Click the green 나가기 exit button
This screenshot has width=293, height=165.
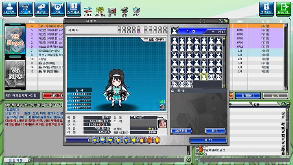pos(283,9)
